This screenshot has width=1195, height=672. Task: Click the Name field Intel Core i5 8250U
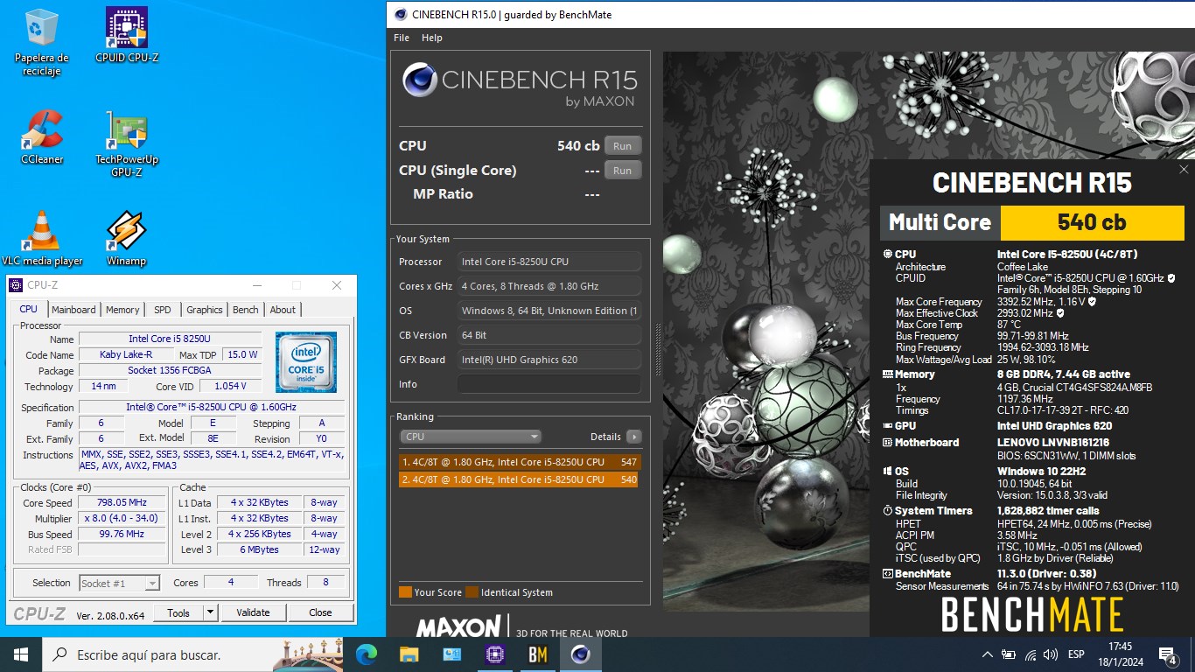(170, 339)
